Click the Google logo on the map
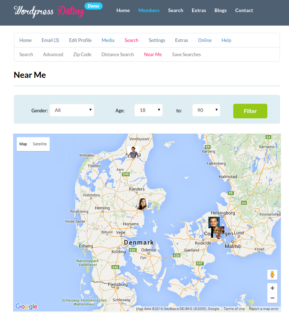The width and height of the screenshot is (289, 322). coord(27,306)
